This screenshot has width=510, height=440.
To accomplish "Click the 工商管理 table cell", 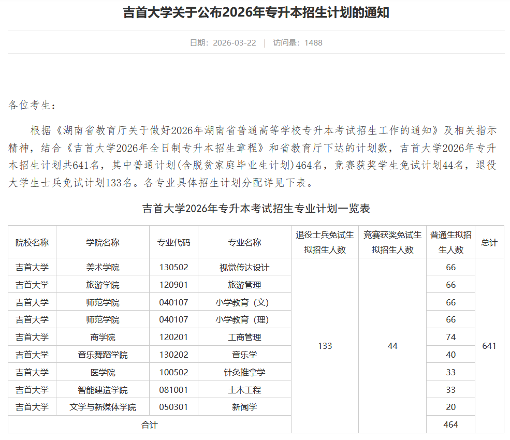I will [x=244, y=337].
